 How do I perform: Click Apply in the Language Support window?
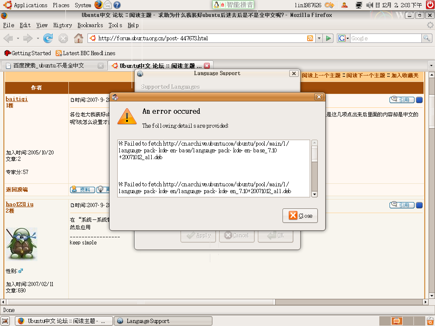pyautogui.click(x=198, y=235)
